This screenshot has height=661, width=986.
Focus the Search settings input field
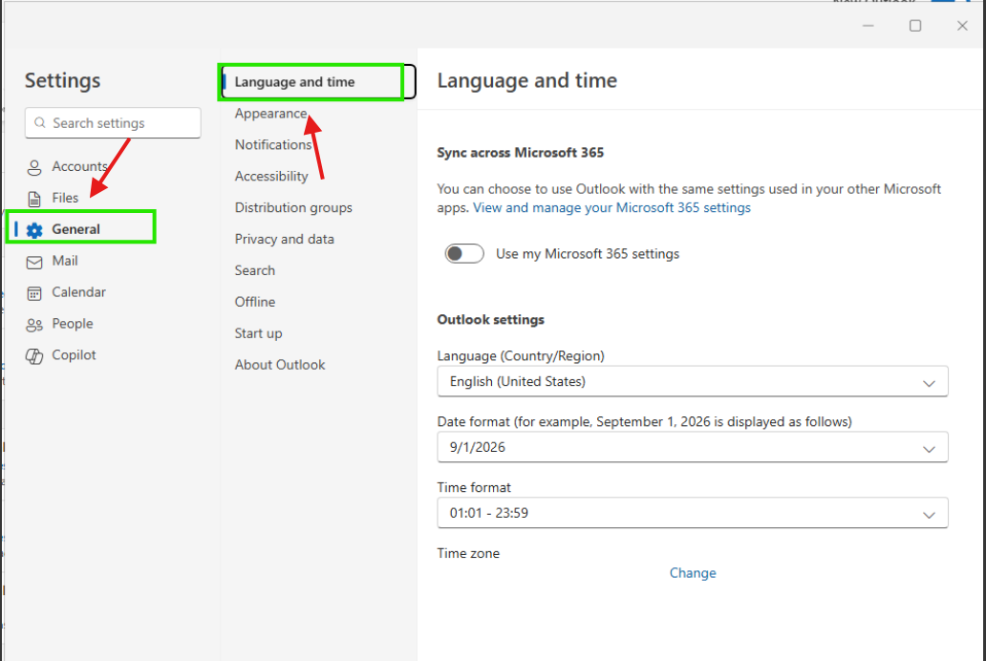[x=113, y=122]
